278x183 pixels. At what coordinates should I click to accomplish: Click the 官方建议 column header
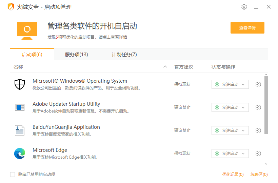tap(184, 67)
